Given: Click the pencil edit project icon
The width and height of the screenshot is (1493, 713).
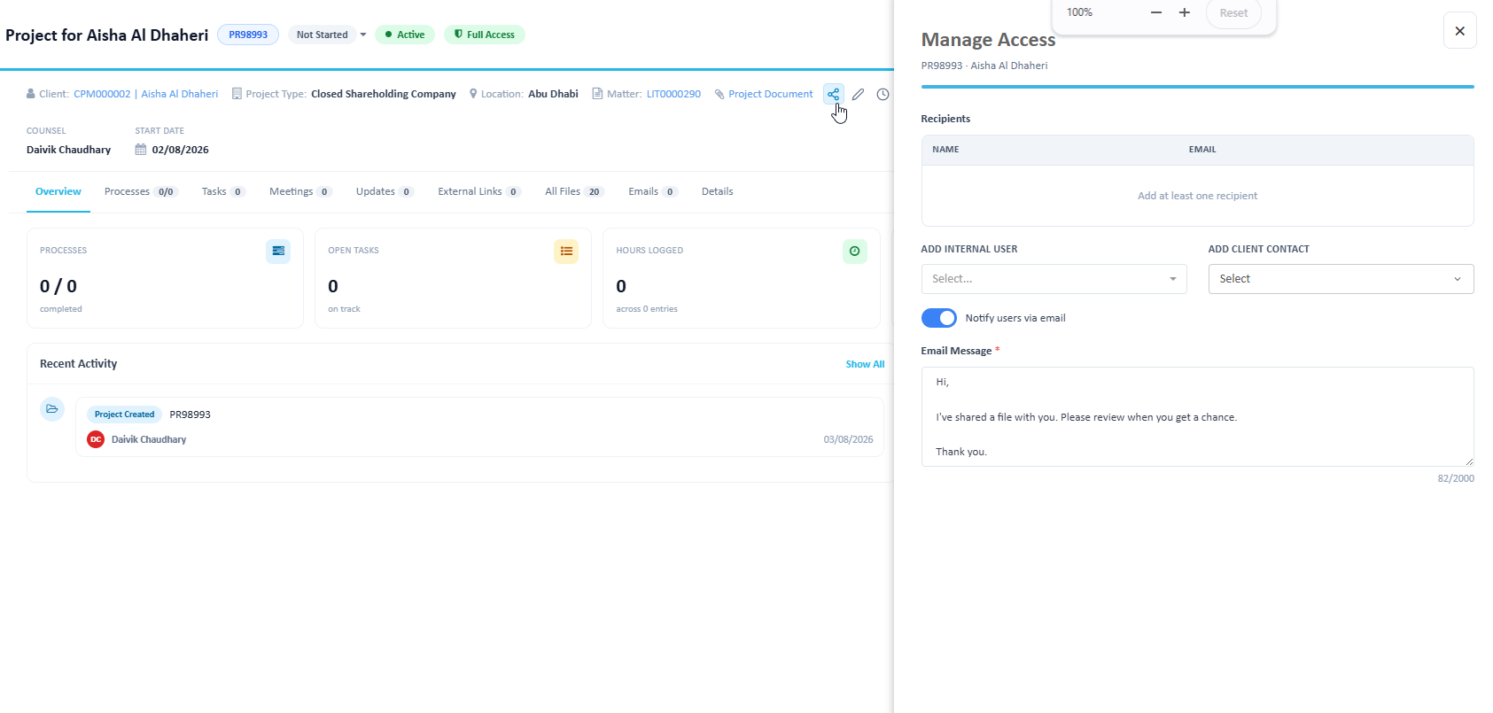Looking at the screenshot, I should [858, 94].
